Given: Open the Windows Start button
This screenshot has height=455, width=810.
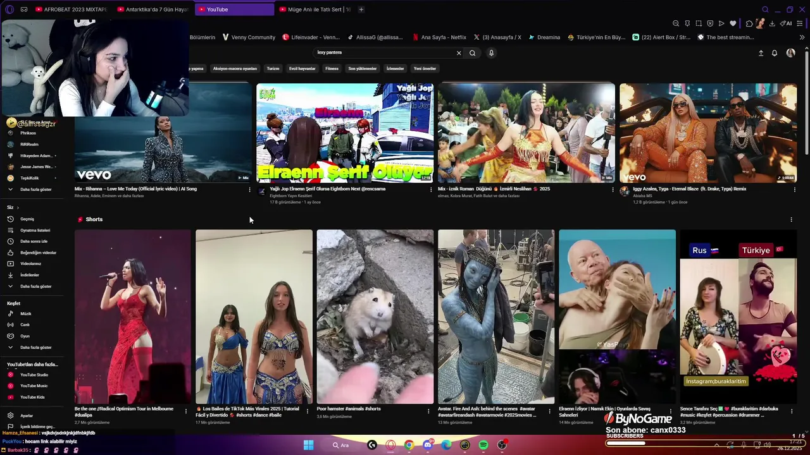Looking at the screenshot, I should (x=308, y=445).
